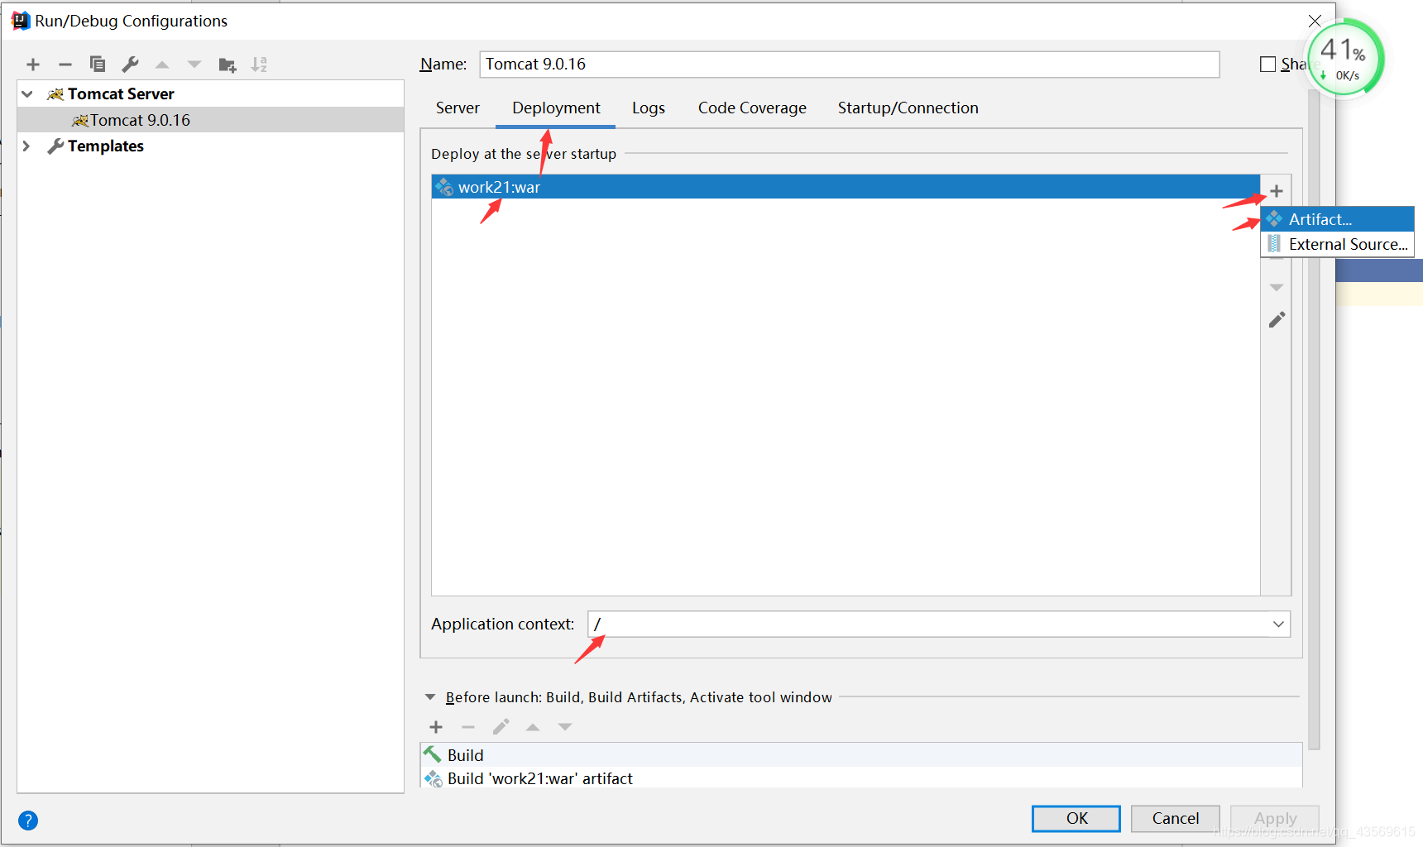Image resolution: width=1423 pixels, height=847 pixels.
Task: Toggle the Share checkbox
Action: [1267, 65]
